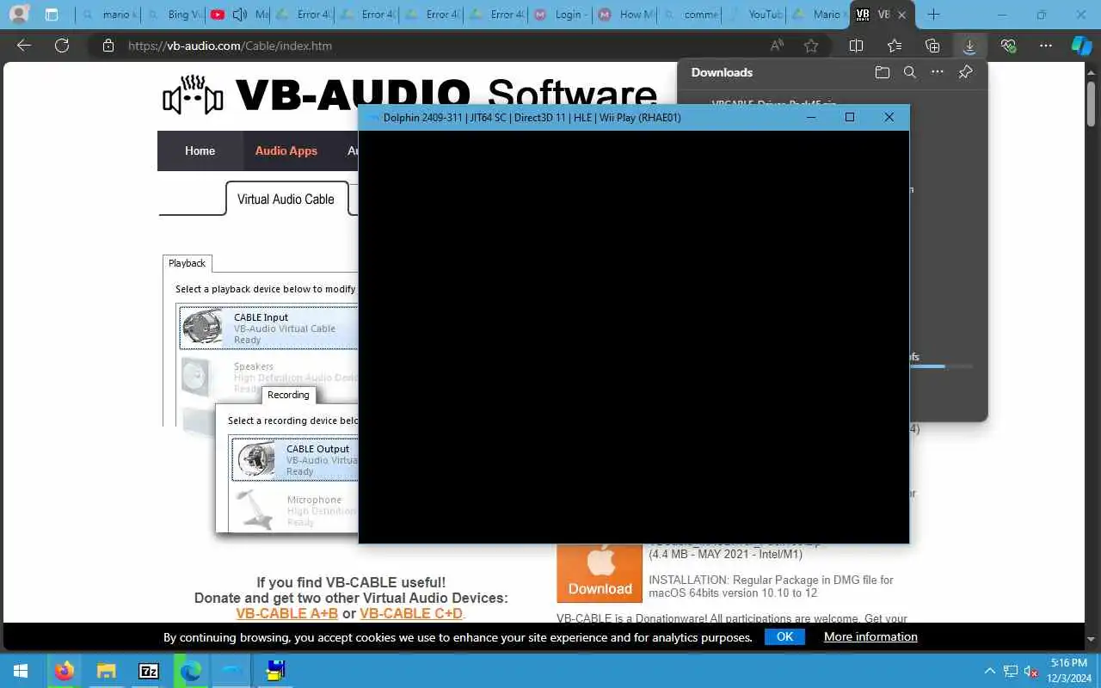
Task: Click the macOS Download button
Action: click(x=600, y=573)
